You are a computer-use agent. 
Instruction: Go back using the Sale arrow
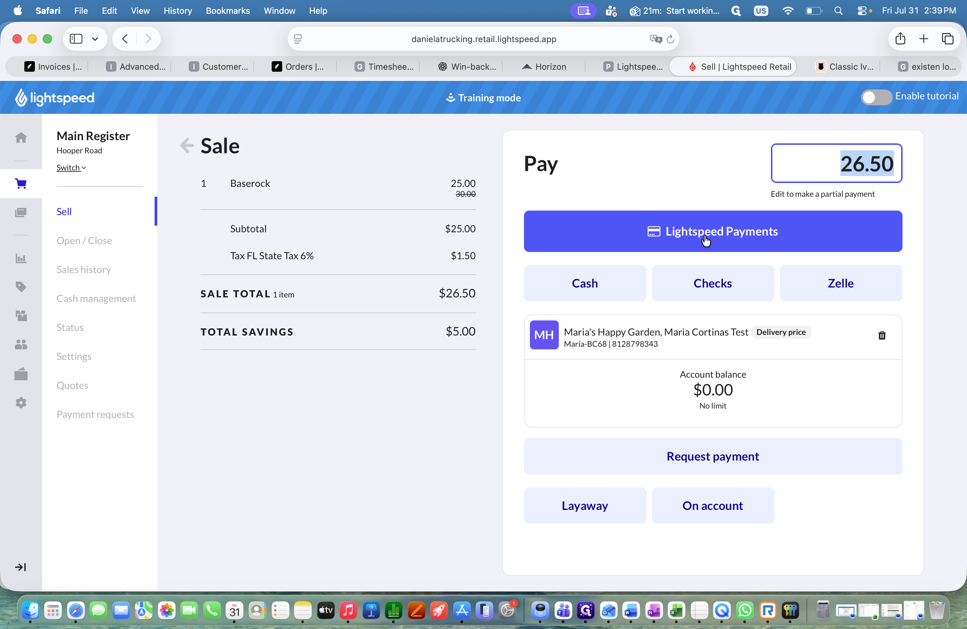(187, 145)
